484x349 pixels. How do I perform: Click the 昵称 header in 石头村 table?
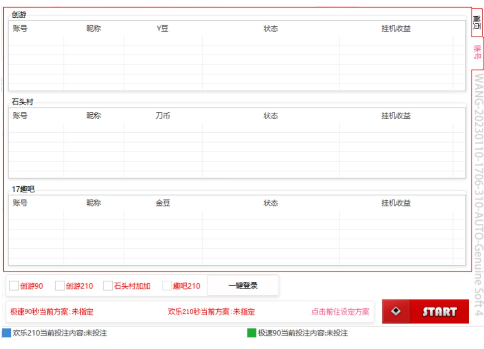pyautogui.click(x=94, y=116)
